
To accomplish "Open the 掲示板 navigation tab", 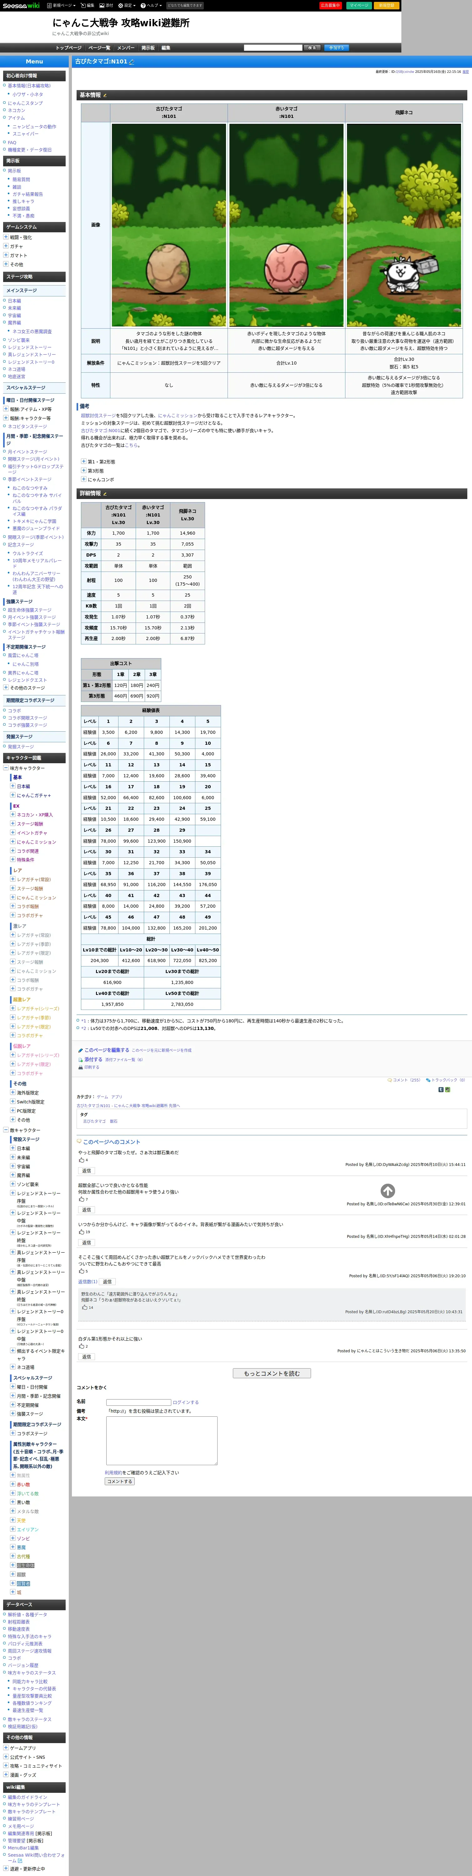I will [148, 48].
